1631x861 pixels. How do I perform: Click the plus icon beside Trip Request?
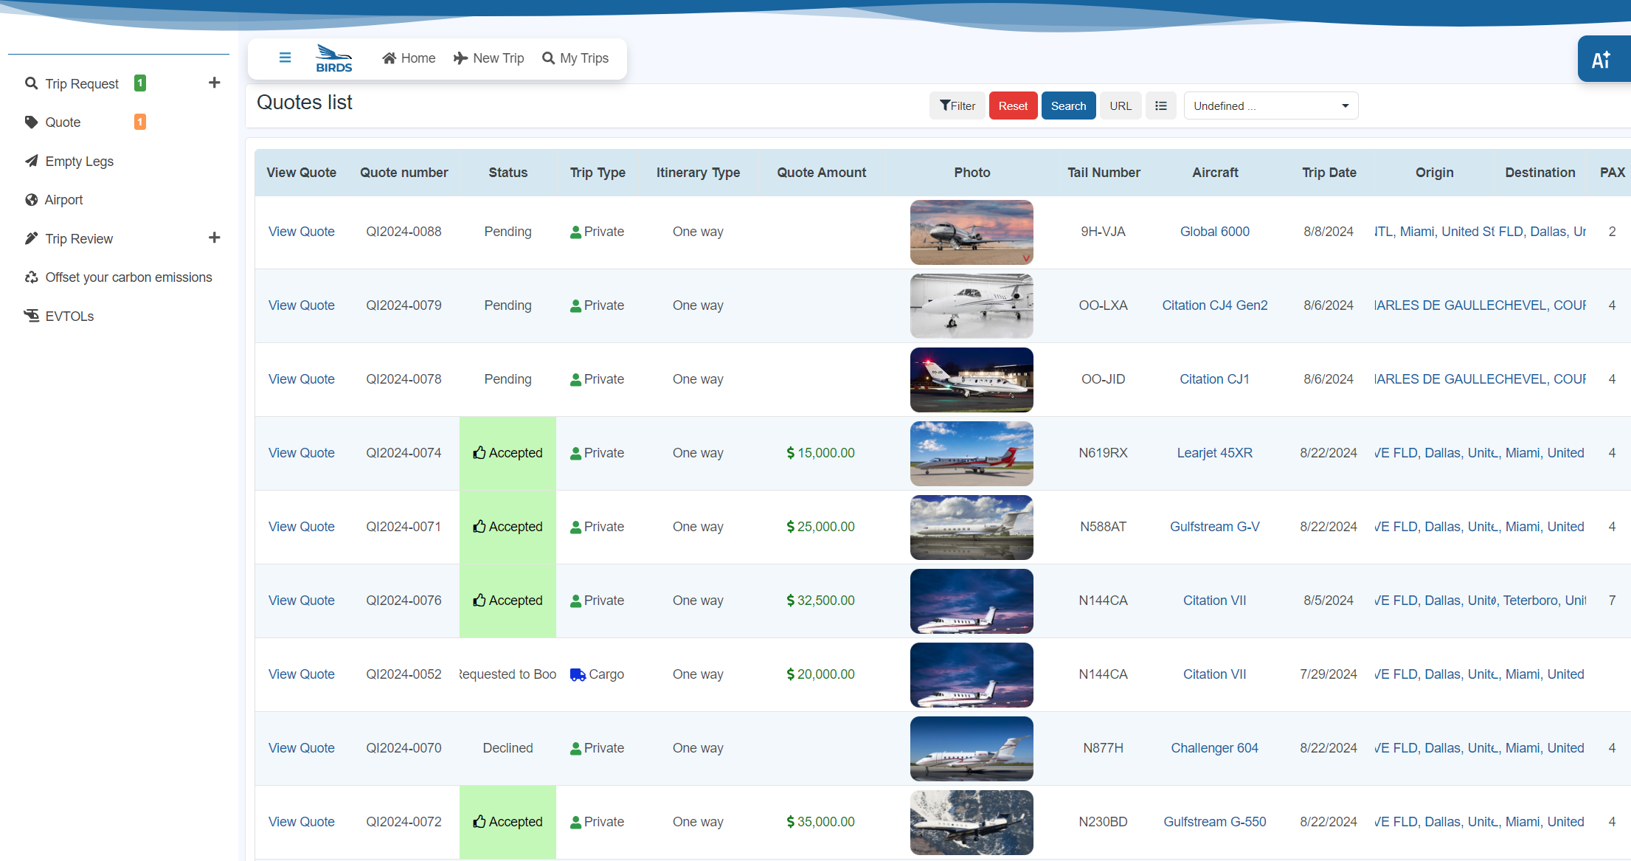pyautogui.click(x=214, y=82)
